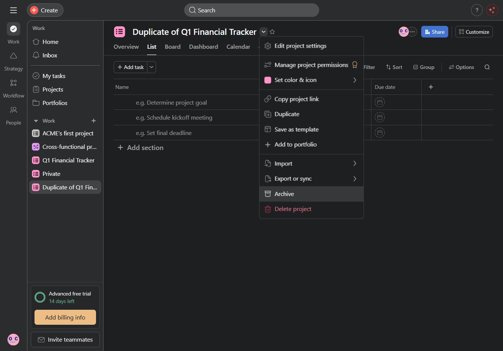Image resolution: width=503 pixels, height=351 pixels.
Task: Click the Customize button
Action: point(474,32)
